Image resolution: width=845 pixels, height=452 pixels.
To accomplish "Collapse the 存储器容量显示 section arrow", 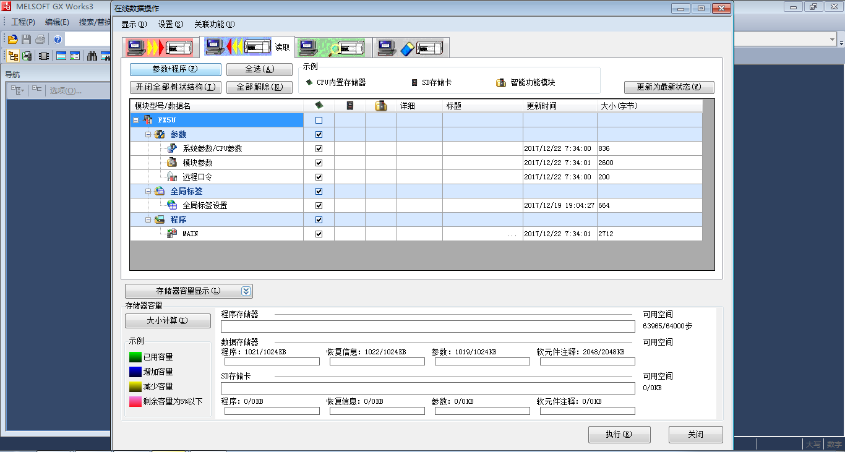I will click(x=246, y=291).
